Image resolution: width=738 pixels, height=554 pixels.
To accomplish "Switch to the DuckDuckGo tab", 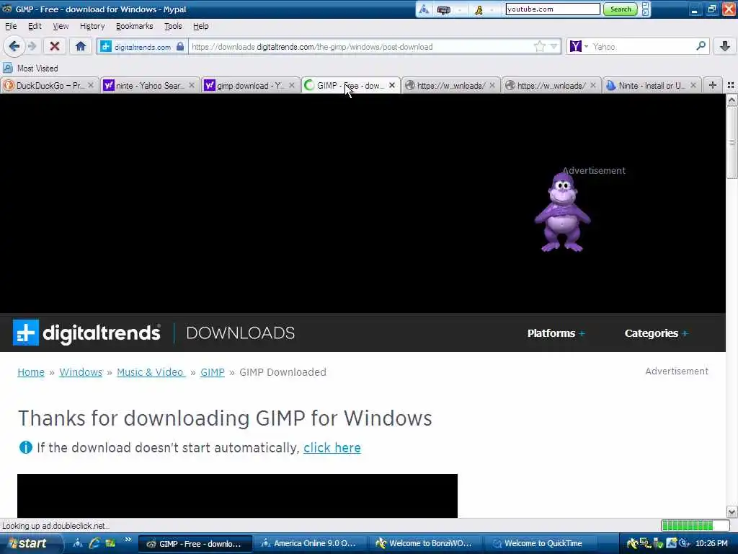I will click(50, 85).
